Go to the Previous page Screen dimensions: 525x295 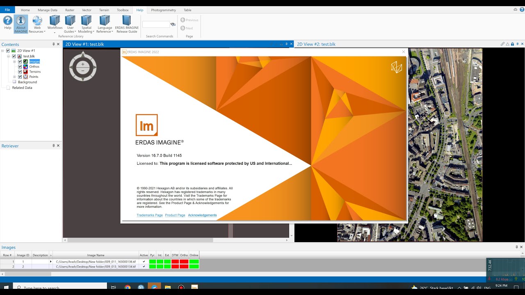click(189, 20)
